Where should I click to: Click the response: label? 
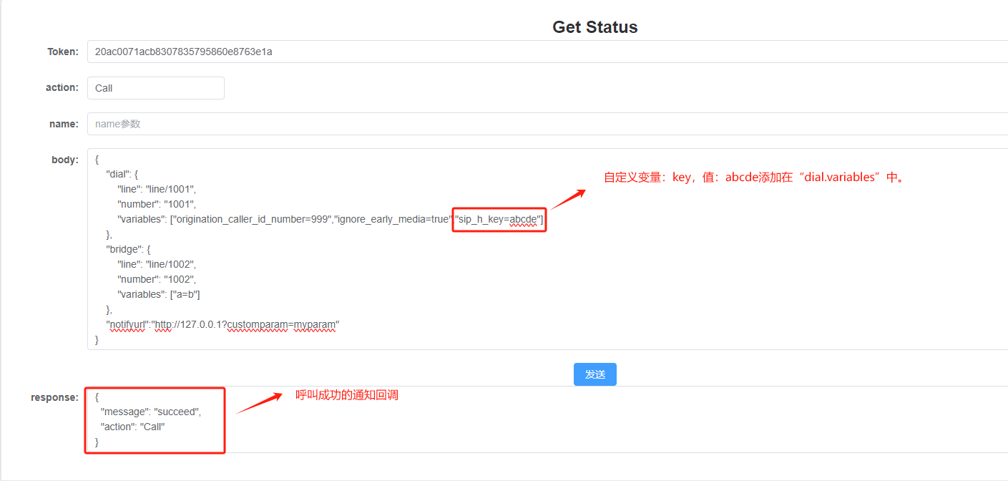tap(54, 397)
